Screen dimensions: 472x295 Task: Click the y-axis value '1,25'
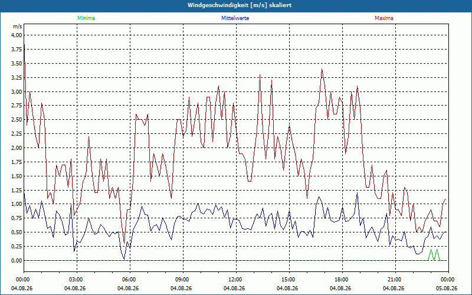(x=17, y=190)
